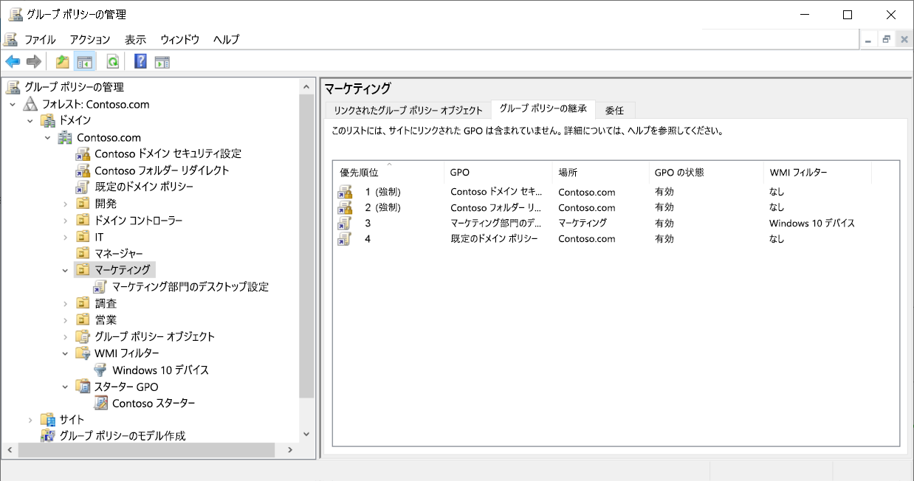The width and height of the screenshot is (914, 481).
Task: Click the tree pane scroll up arrow
Action: [307, 86]
